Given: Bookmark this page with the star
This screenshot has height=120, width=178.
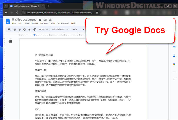Looking at the screenshot, I should [x=97, y=13].
